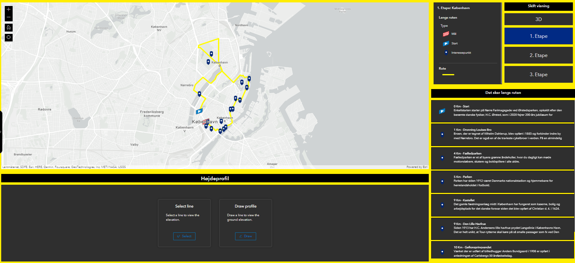Click the Mål checkered flag legend icon
The image size is (575, 263).
[446, 34]
